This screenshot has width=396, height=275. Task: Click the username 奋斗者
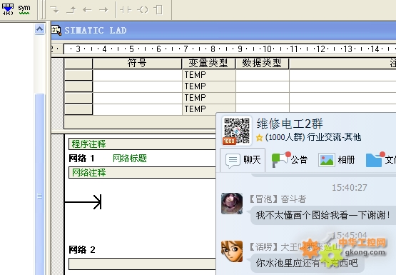point(293,199)
